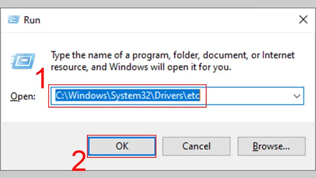Click the large Run program icon

[23, 61]
